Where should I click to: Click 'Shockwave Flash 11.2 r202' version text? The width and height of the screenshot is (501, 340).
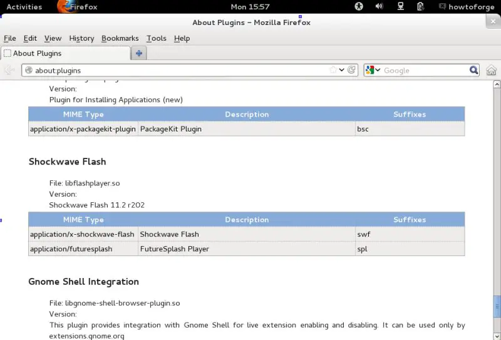(x=97, y=205)
